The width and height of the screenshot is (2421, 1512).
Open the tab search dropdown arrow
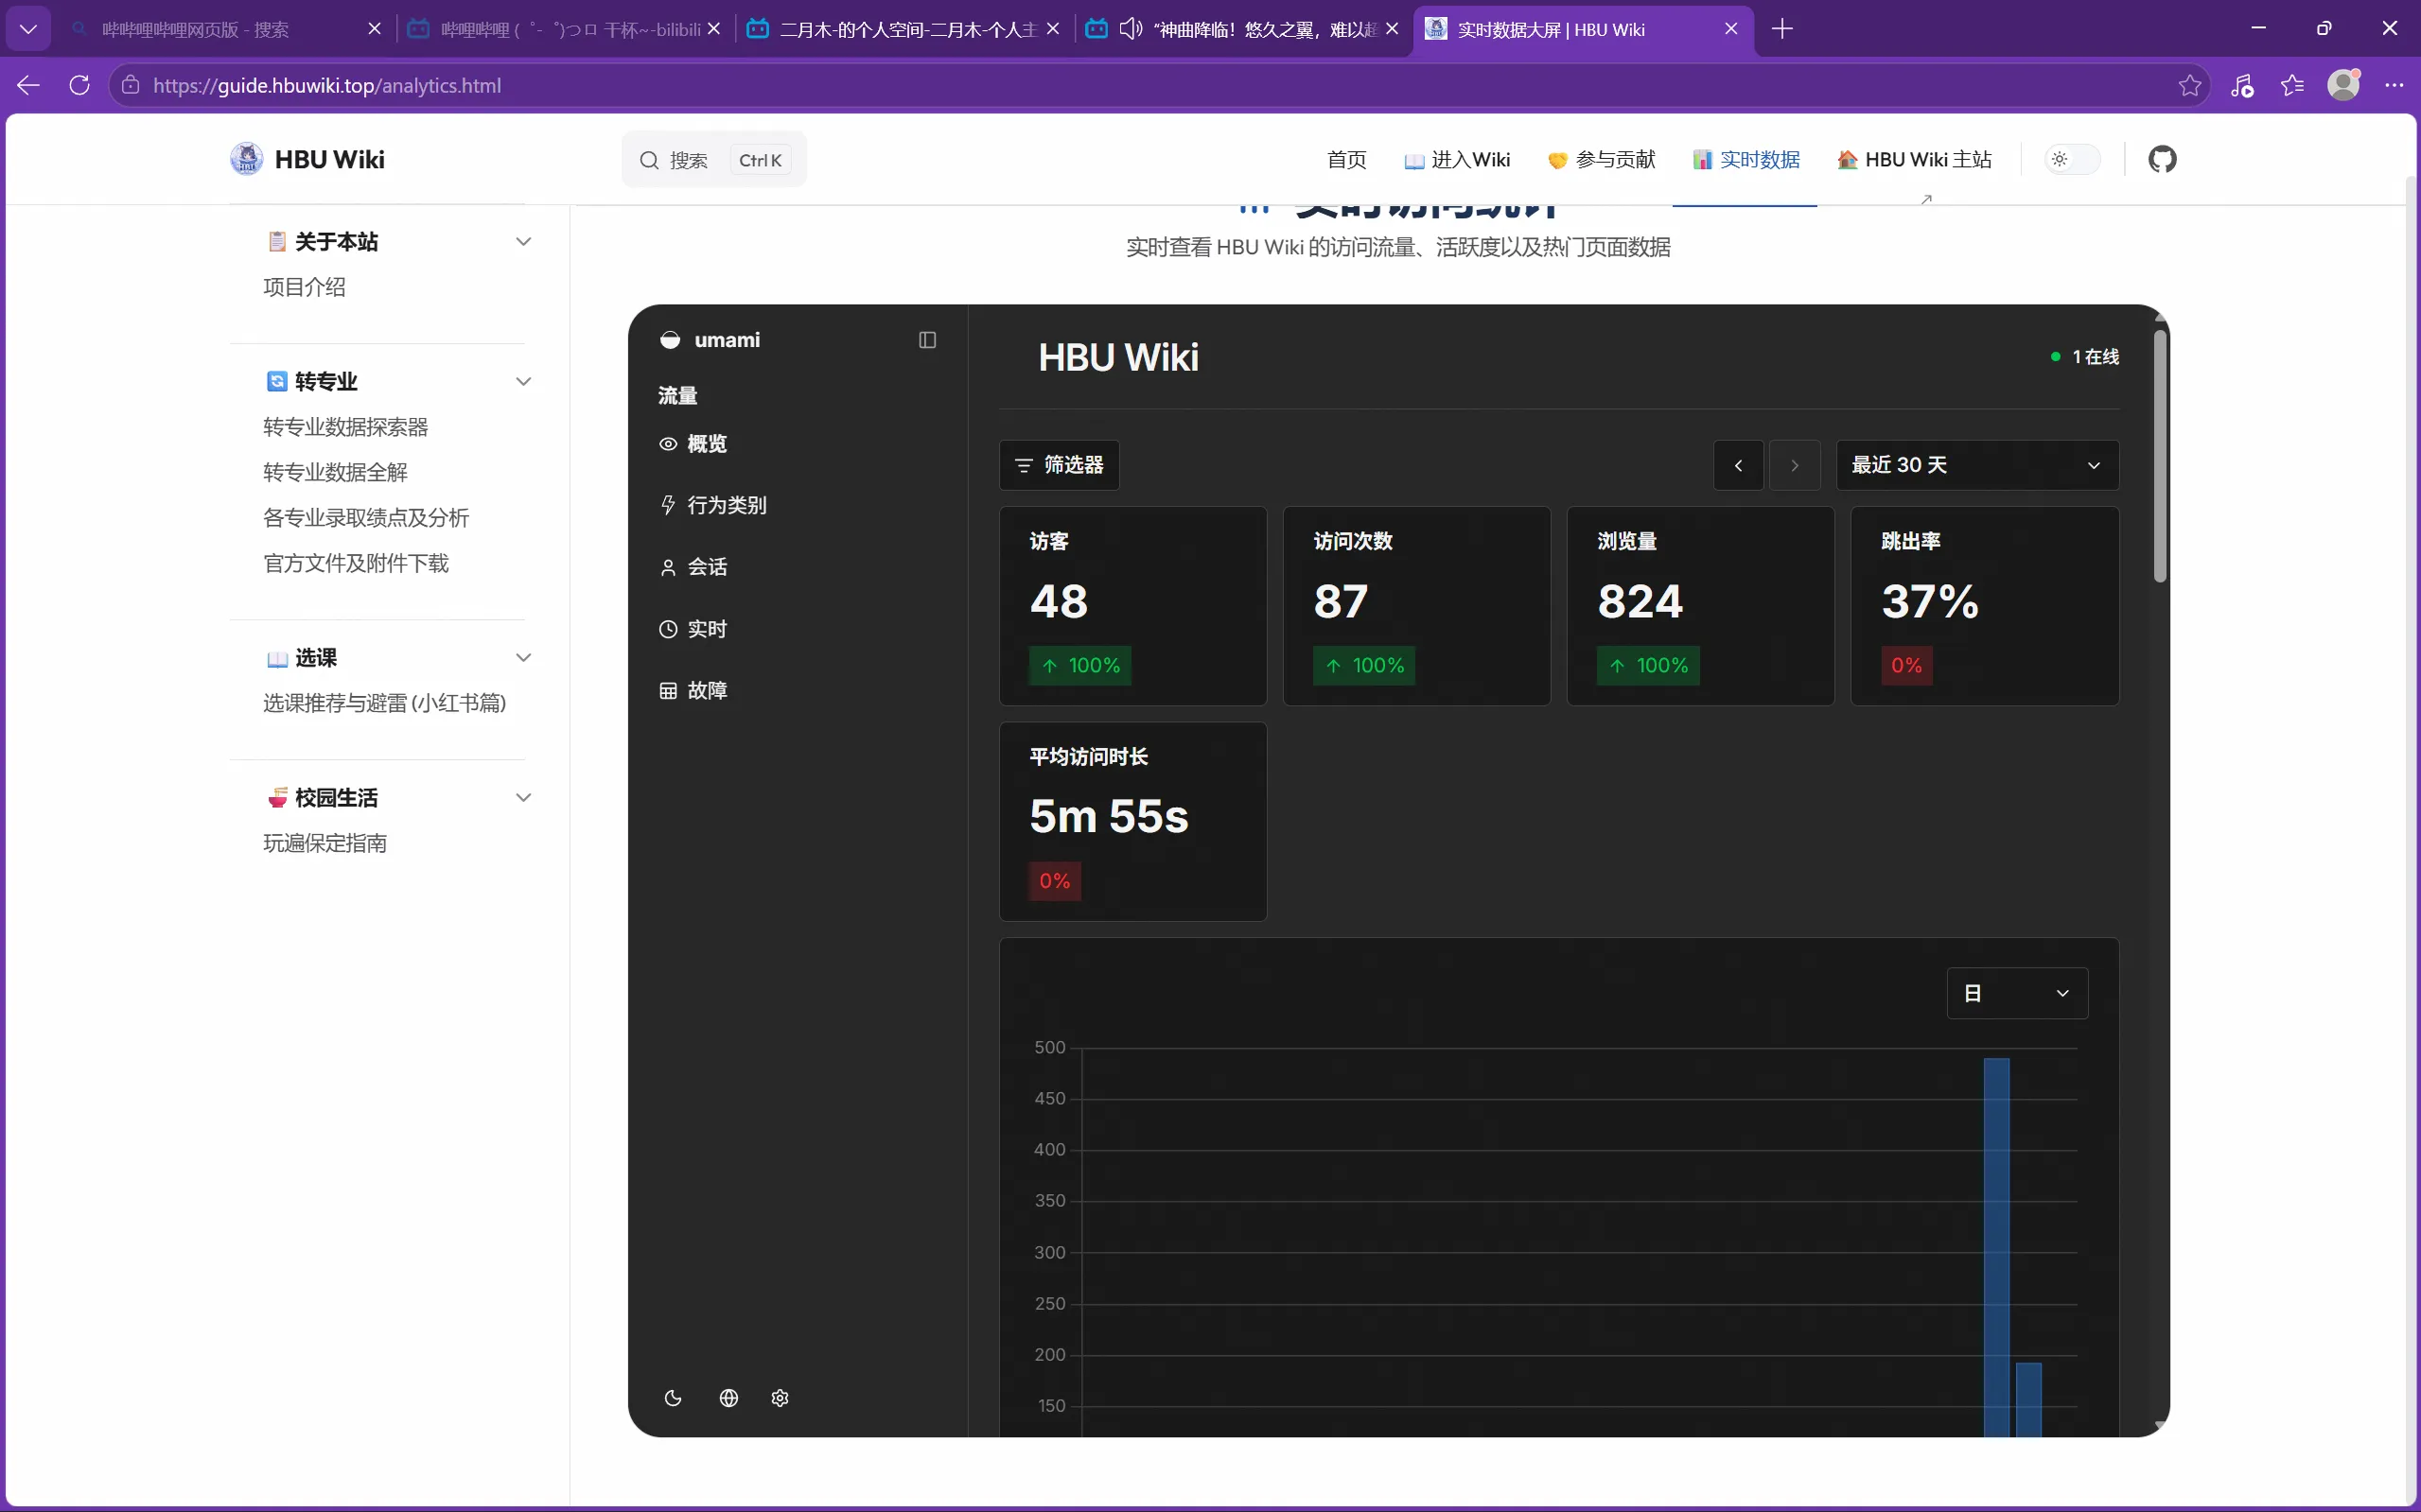(28, 29)
